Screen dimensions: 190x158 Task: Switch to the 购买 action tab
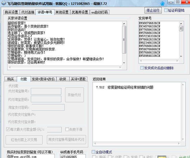[11, 79]
